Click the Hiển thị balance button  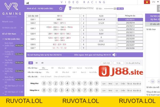pyautogui.click(x=120, y=9)
